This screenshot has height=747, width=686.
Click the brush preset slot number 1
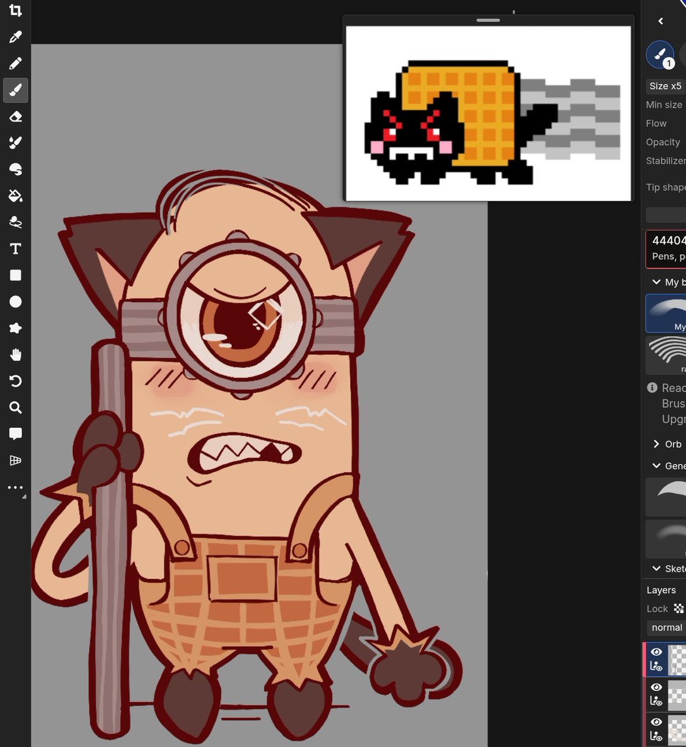point(660,55)
